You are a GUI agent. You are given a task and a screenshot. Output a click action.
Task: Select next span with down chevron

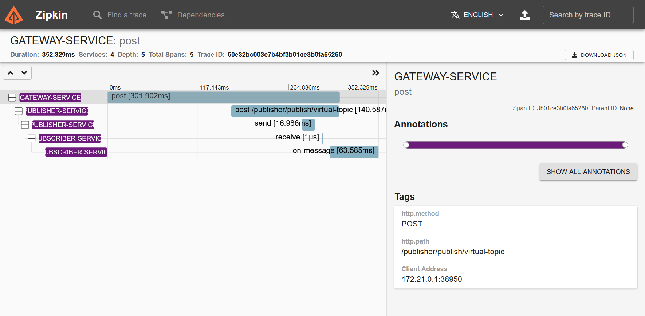click(x=24, y=73)
